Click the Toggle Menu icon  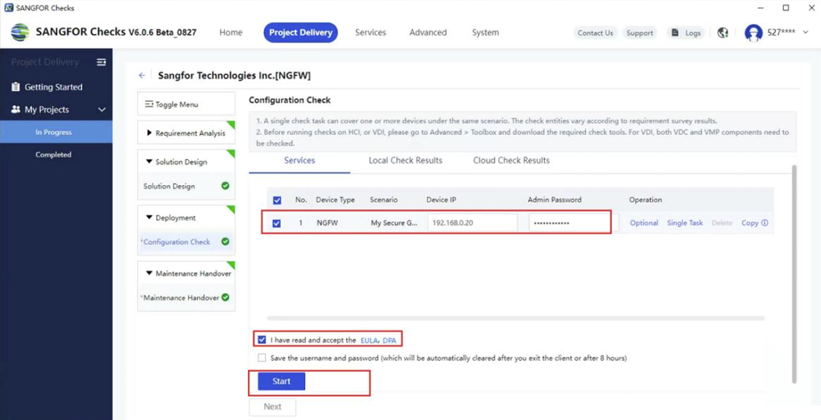click(x=149, y=104)
